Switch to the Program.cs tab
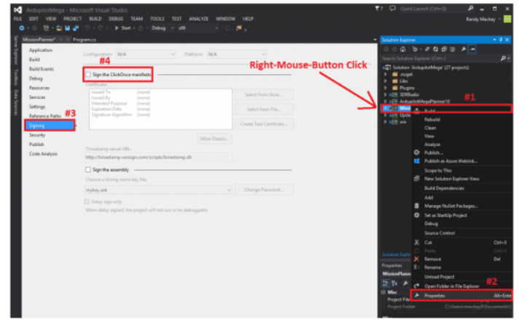Screen dimensions: 525x322 (84, 39)
